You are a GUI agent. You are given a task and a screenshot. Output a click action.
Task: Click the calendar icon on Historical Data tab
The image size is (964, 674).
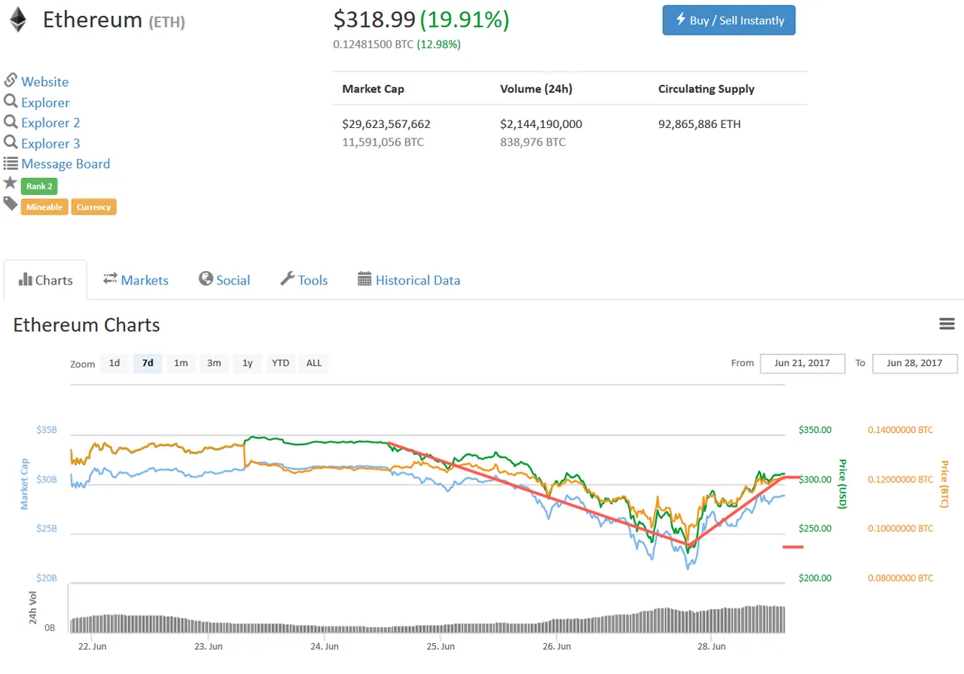point(365,279)
